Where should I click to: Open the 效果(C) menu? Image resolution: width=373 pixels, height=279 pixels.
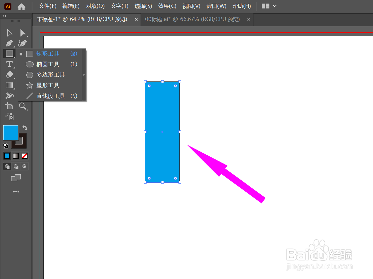pyautogui.click(x=167, y=6)
